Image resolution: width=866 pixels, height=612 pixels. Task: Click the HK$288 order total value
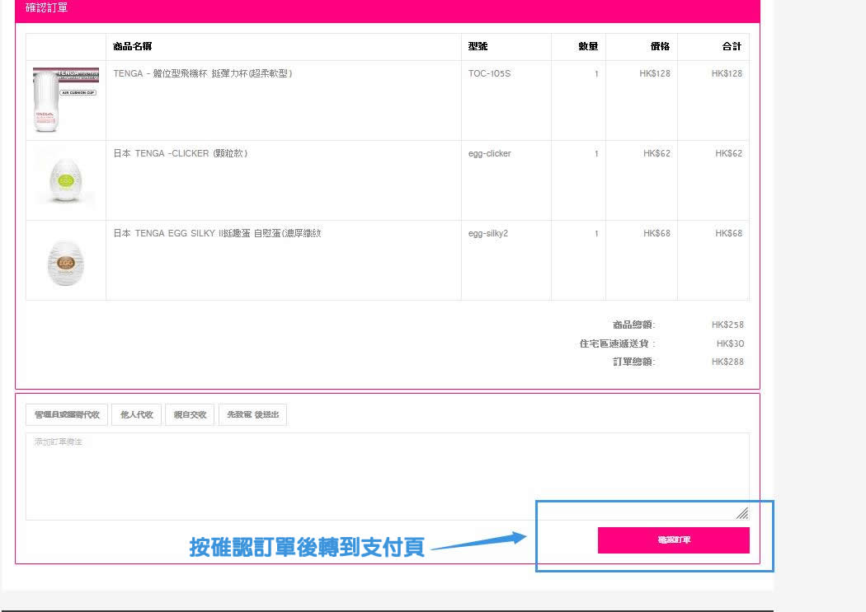[x=727, y=362]
